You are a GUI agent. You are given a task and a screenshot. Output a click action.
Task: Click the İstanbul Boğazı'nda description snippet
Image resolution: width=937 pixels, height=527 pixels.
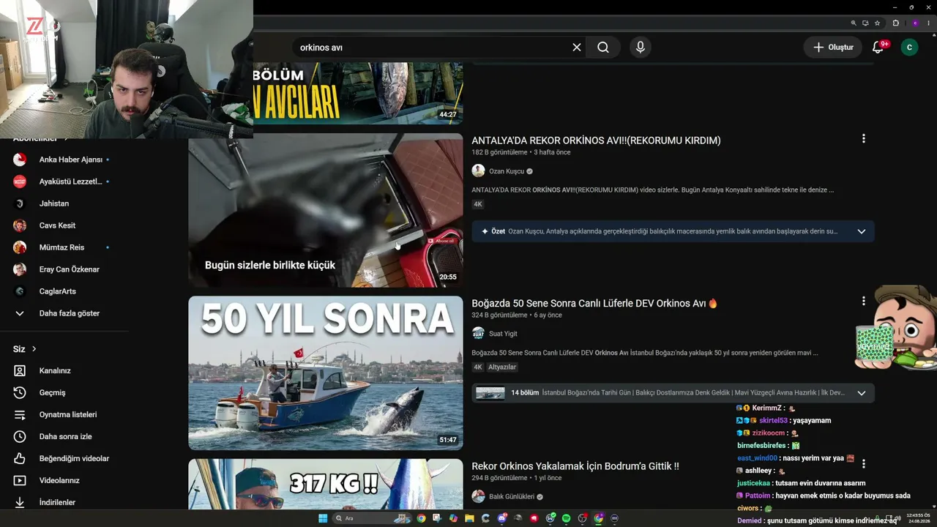click(645, 353)
